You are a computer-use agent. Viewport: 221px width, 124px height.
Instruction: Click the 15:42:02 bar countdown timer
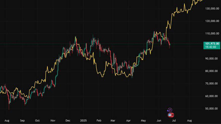click(x=211, y=47)
